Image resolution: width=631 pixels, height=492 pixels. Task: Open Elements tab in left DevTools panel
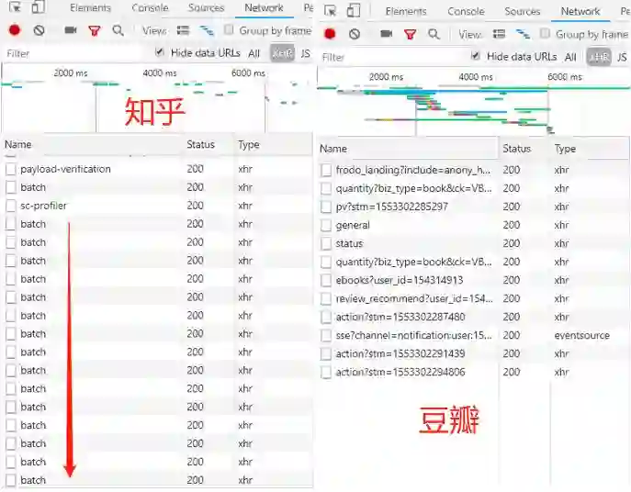(90, 7)
